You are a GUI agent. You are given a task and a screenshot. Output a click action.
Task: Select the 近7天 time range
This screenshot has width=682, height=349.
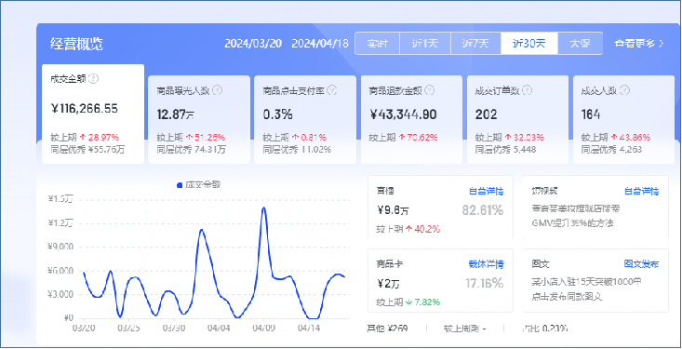click(475, 43)
